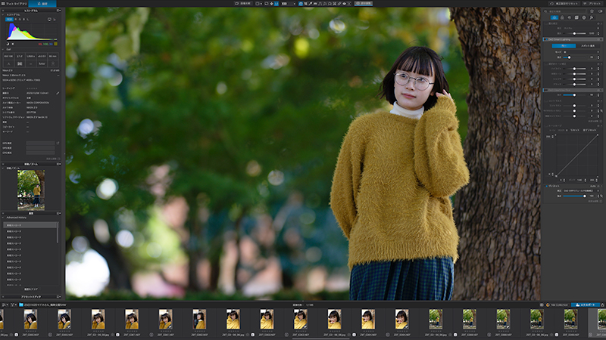Toggle highlight clipping sun icon under histogram

(13, 44)
